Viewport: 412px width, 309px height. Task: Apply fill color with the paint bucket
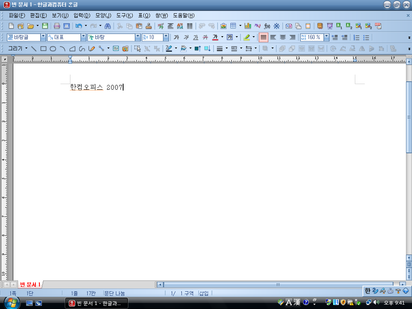coord(183,49)
